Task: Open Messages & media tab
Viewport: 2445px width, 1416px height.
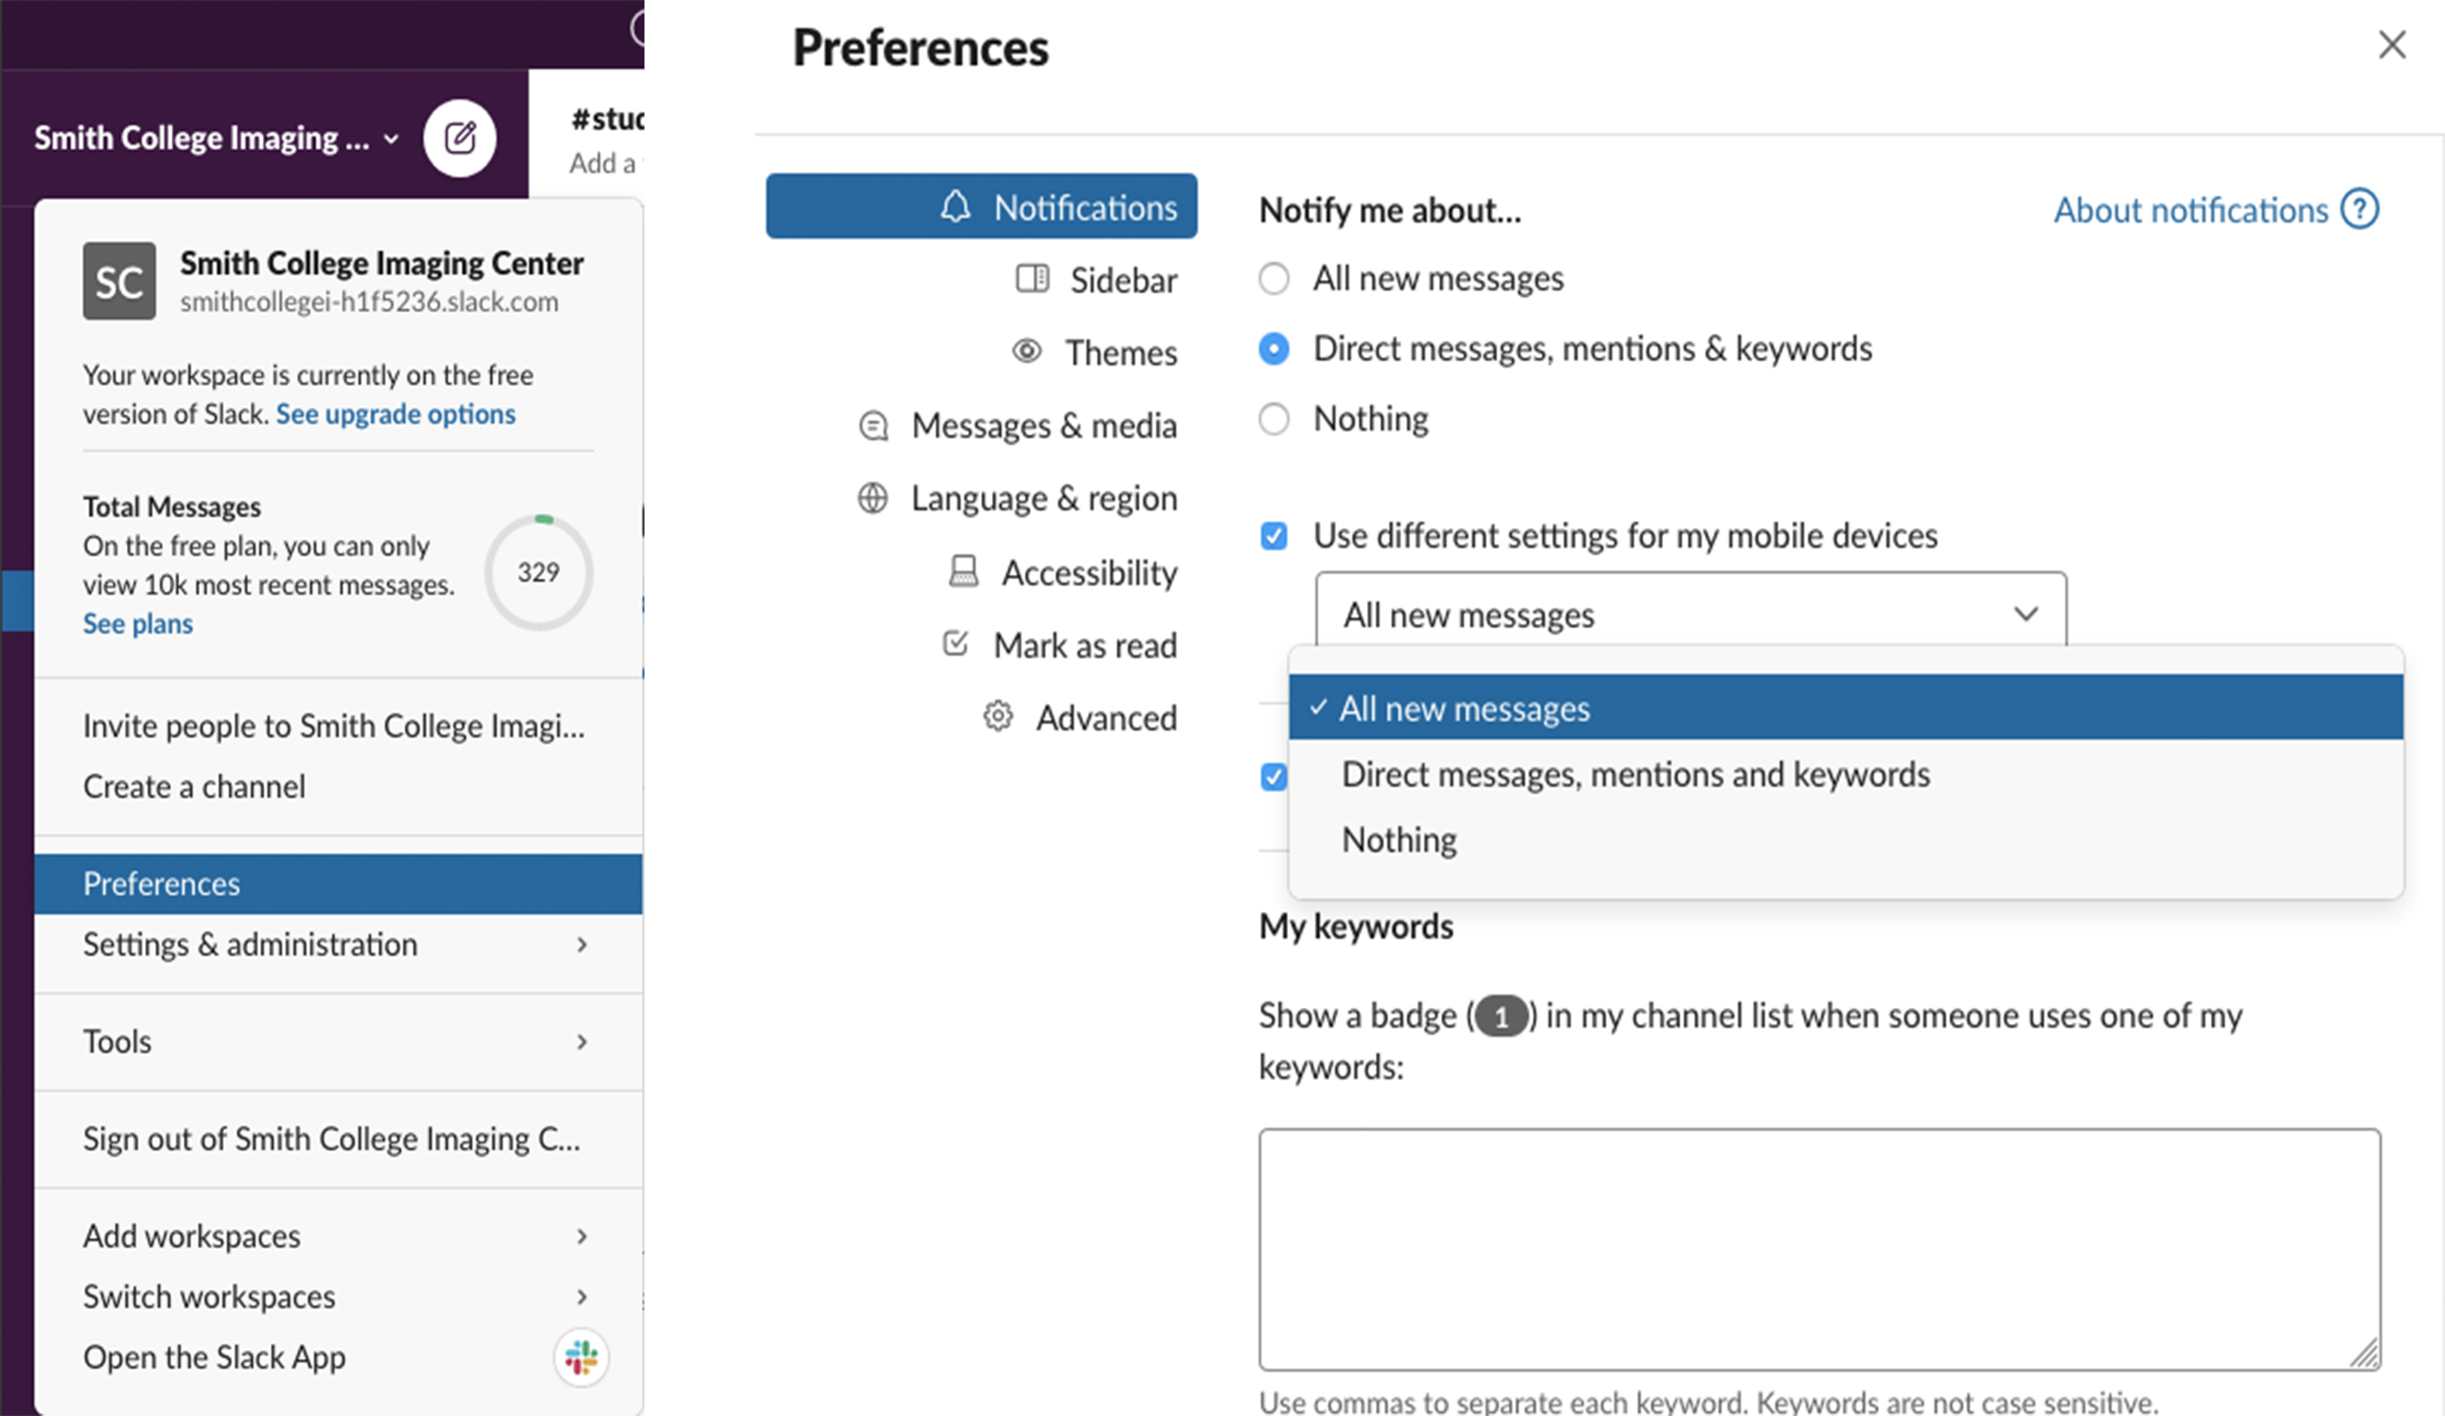Action: pyautogui.click(x=1018, y=425)
